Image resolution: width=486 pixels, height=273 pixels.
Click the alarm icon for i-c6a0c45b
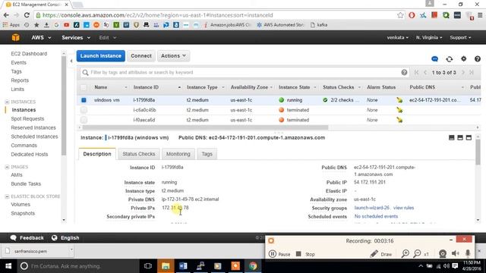coord(399,110)
